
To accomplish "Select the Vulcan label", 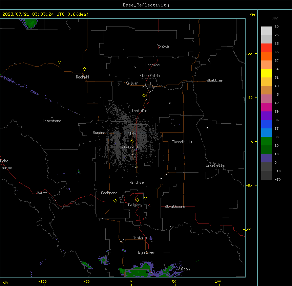I will click(184, 269).
